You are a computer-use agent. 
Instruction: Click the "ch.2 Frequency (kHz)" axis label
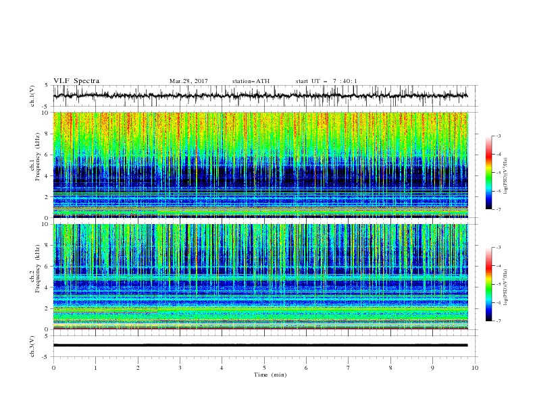[x=35, y=269]
